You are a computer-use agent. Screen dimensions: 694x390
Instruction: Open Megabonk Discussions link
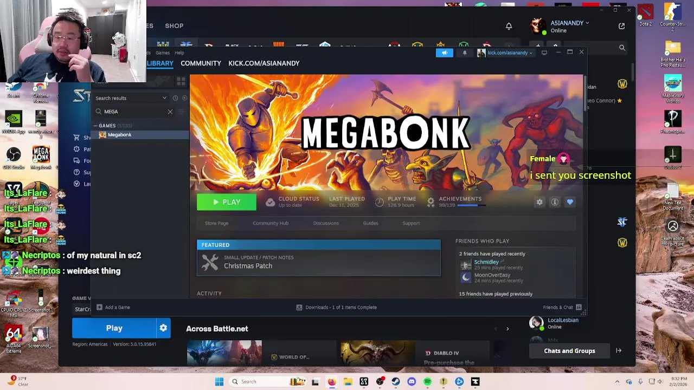(x=326, y=223)
